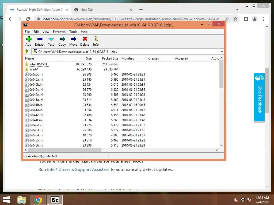Sort by the Created column header
This screenshot has height=205, width=274.
160,58
